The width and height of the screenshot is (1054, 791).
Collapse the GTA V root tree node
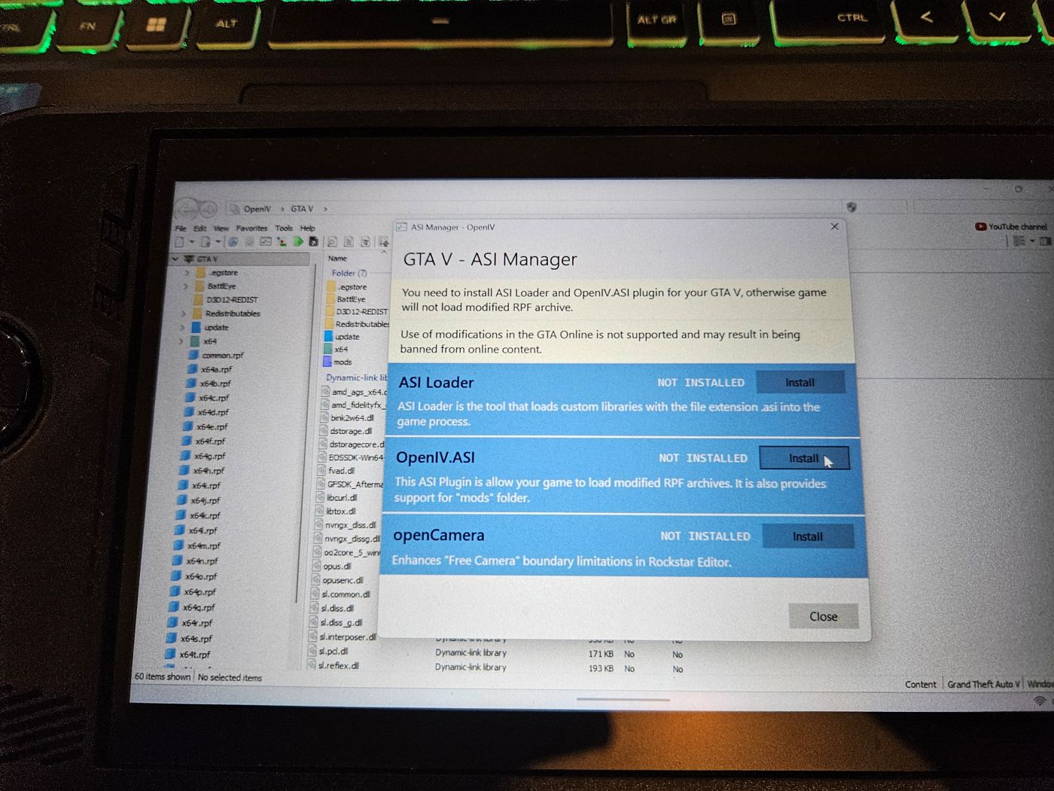click(x=176, y=258)
